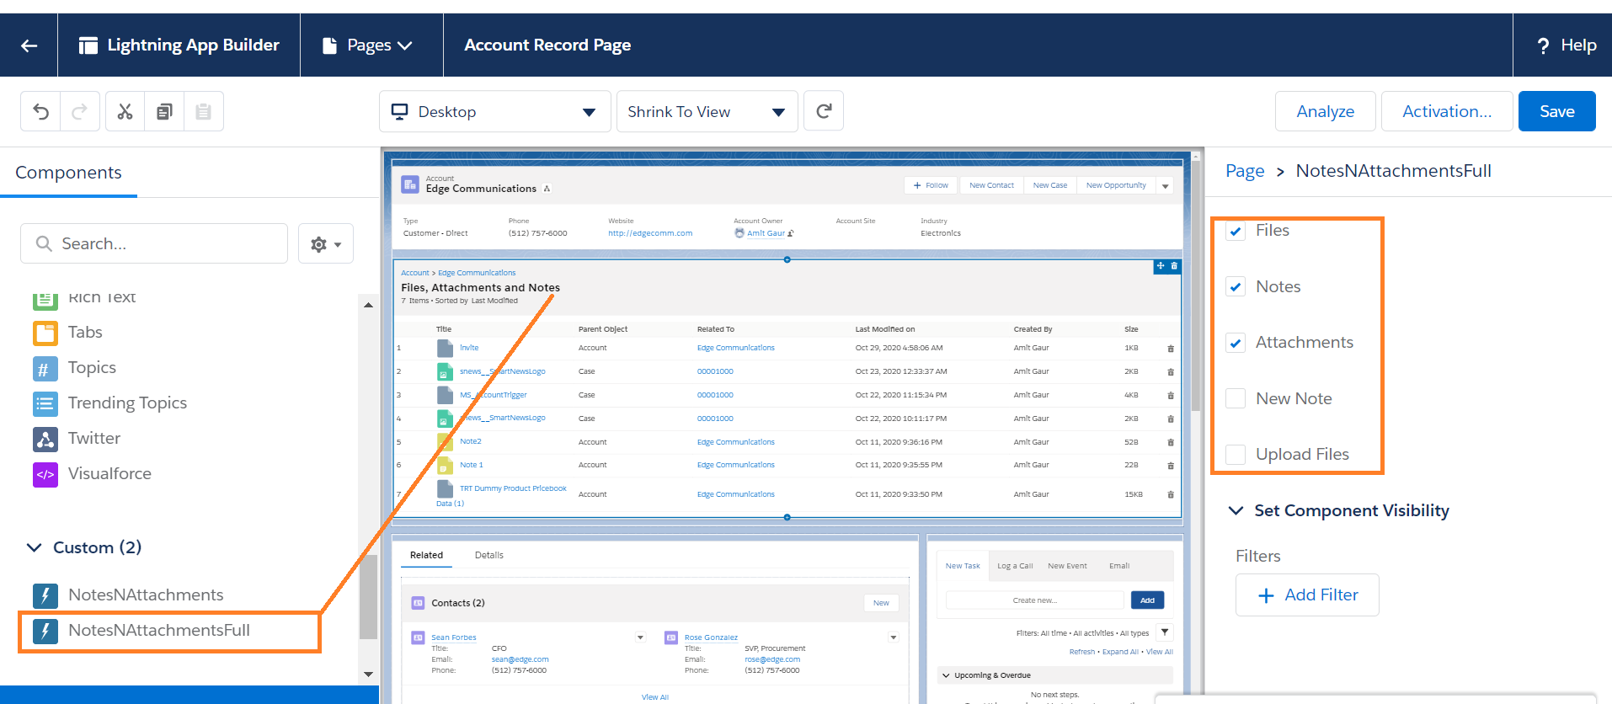Screen dimensions: 1612x704
Task: Select the Visualforce component icon
Action: coord(45,474)
